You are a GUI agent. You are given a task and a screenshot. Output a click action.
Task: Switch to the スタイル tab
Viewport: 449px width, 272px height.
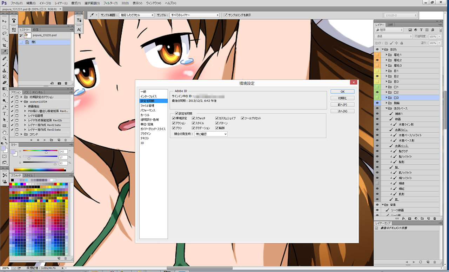[28, 175]
